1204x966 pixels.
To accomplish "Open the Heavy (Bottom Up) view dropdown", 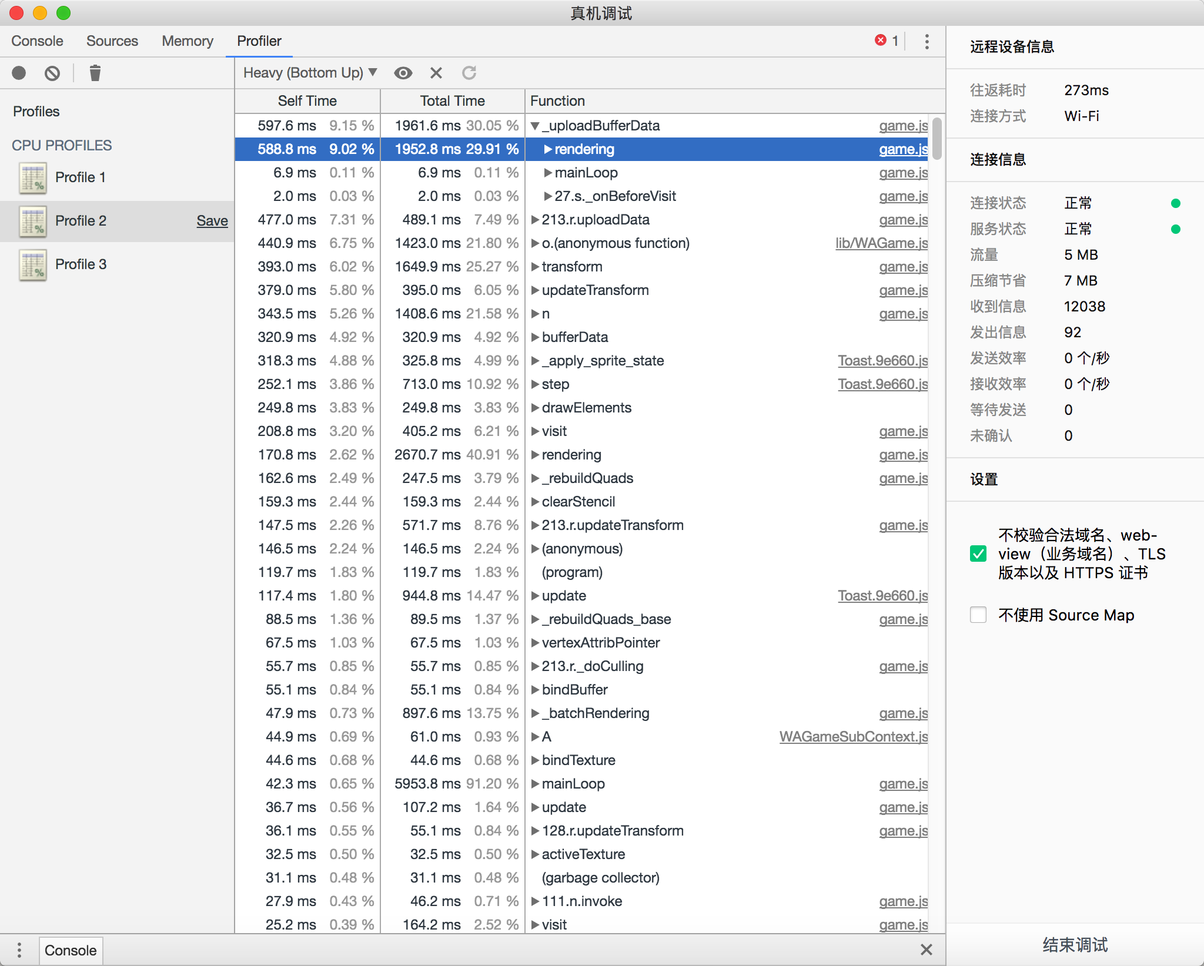I will pyautogui.click(x=310, y=73).
